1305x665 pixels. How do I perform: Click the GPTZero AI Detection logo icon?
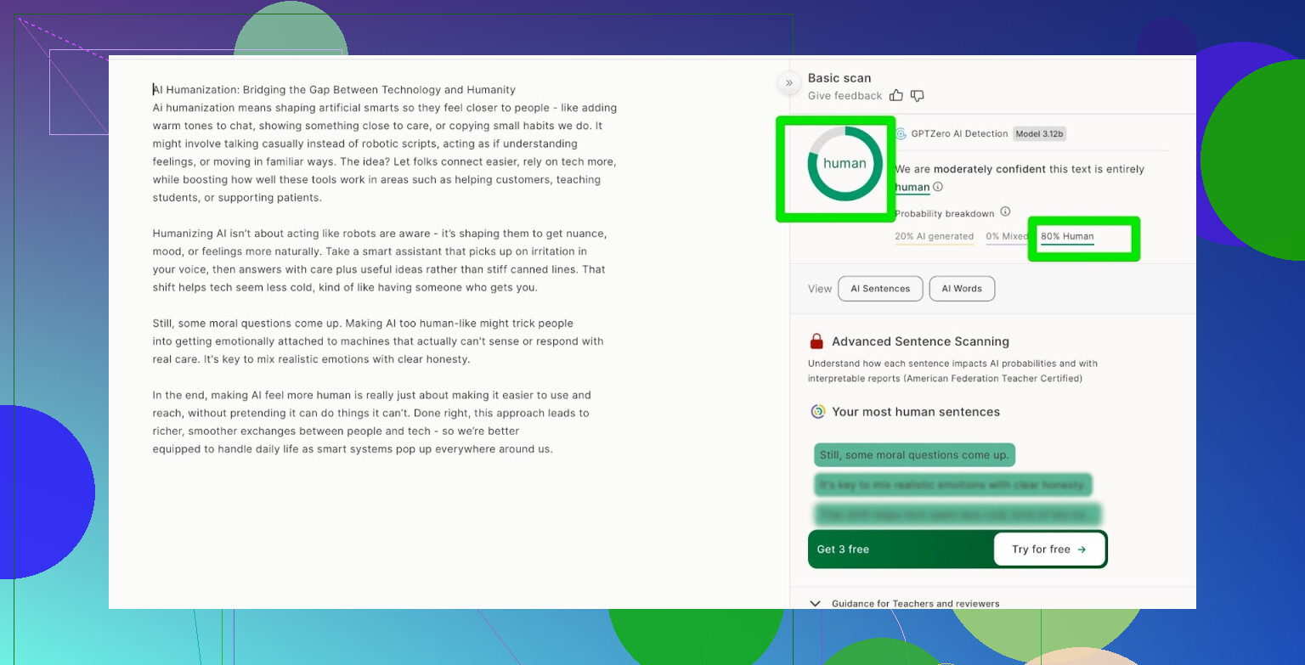901,134
